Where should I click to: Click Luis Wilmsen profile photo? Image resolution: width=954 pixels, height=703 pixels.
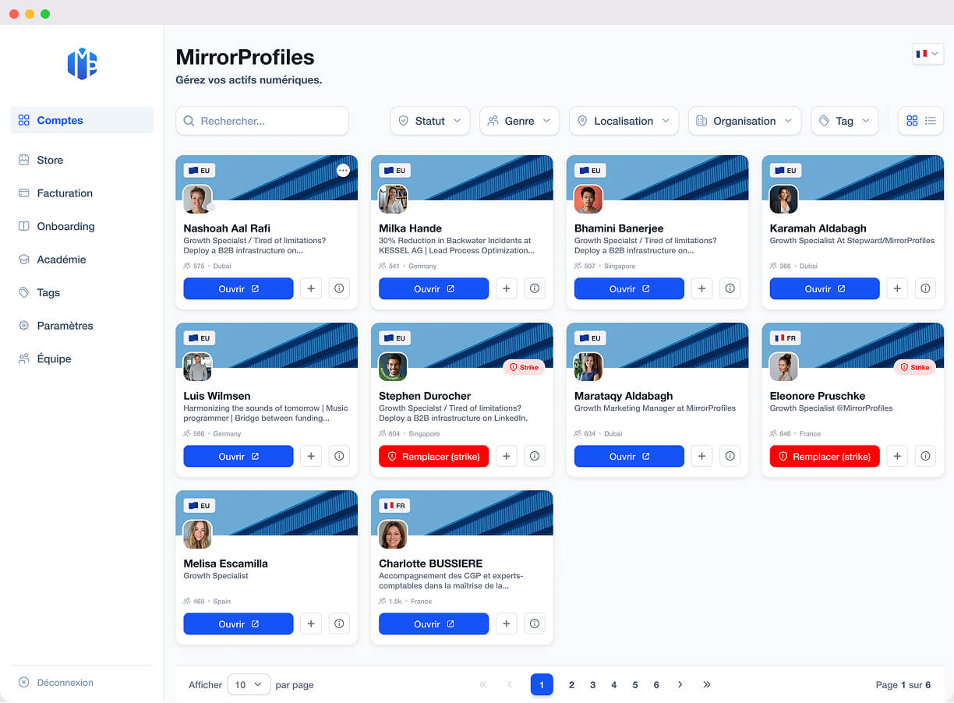[x=197, y=366]
